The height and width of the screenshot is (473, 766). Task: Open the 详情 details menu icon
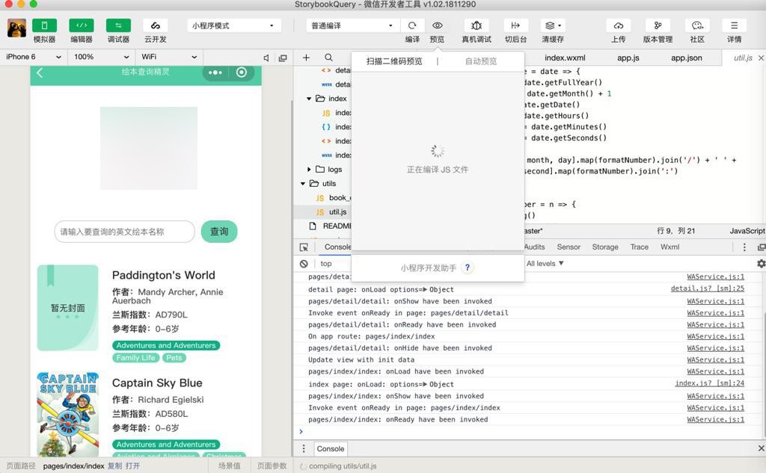(x=735, y=25)
